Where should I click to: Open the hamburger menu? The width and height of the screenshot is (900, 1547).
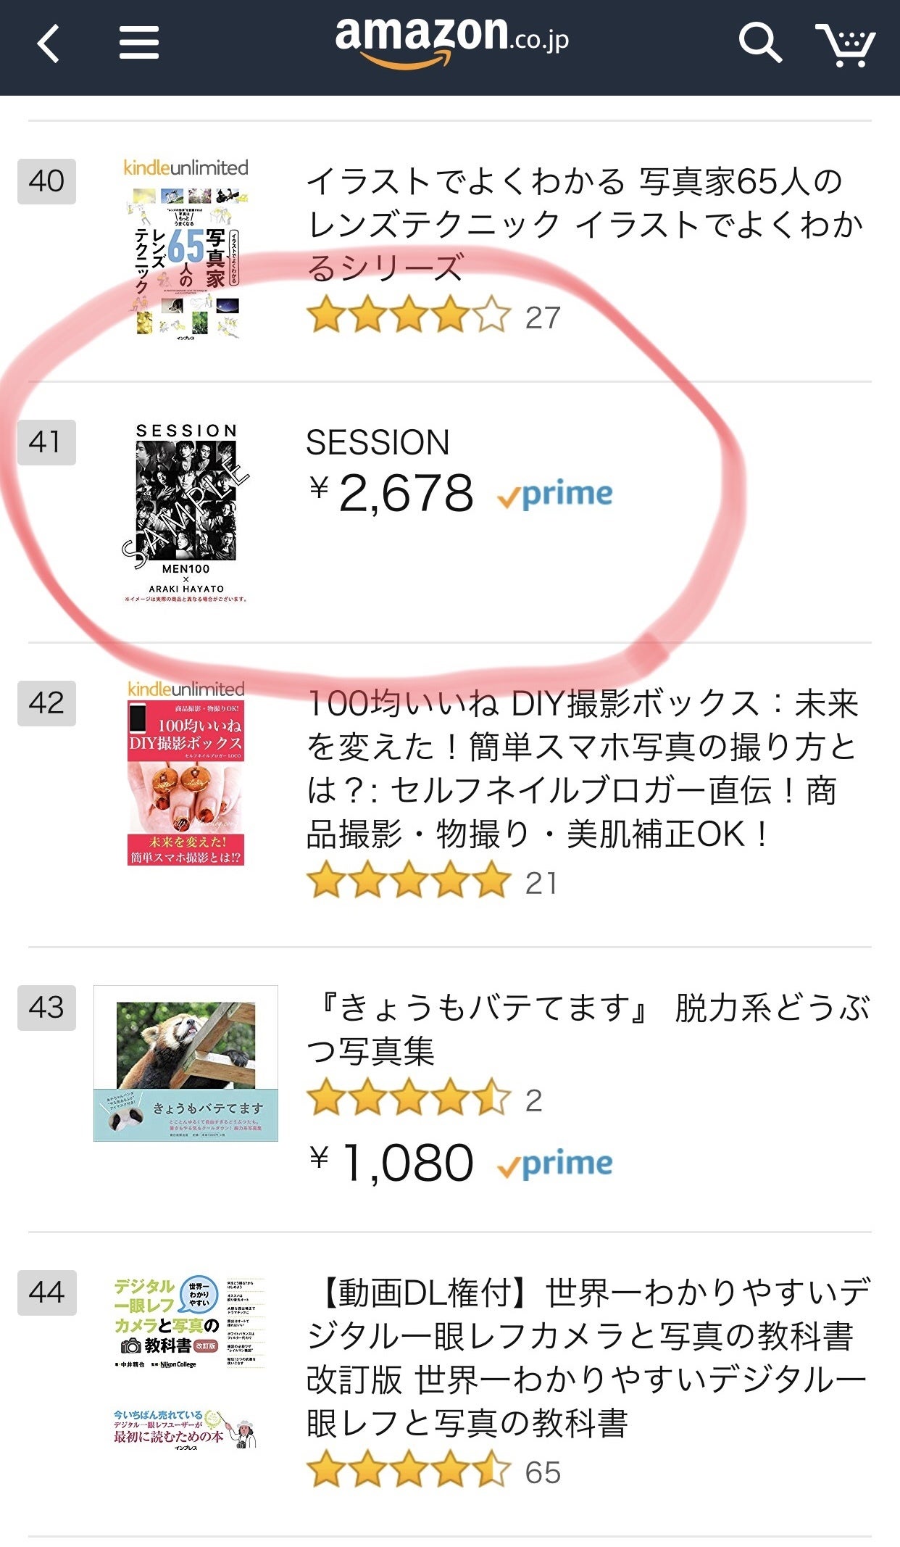(138, 43)
